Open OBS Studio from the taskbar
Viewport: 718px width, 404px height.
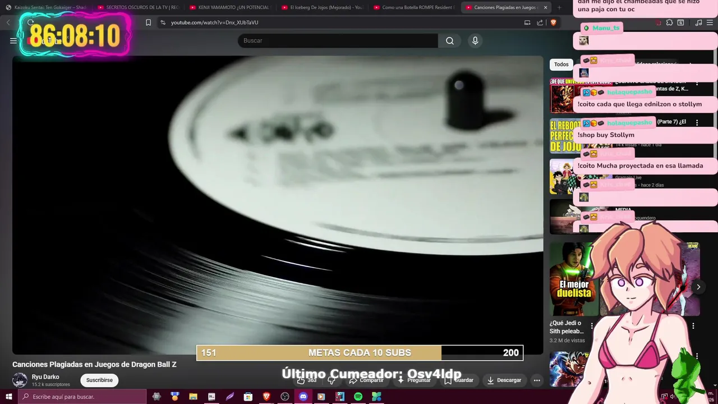285,397
